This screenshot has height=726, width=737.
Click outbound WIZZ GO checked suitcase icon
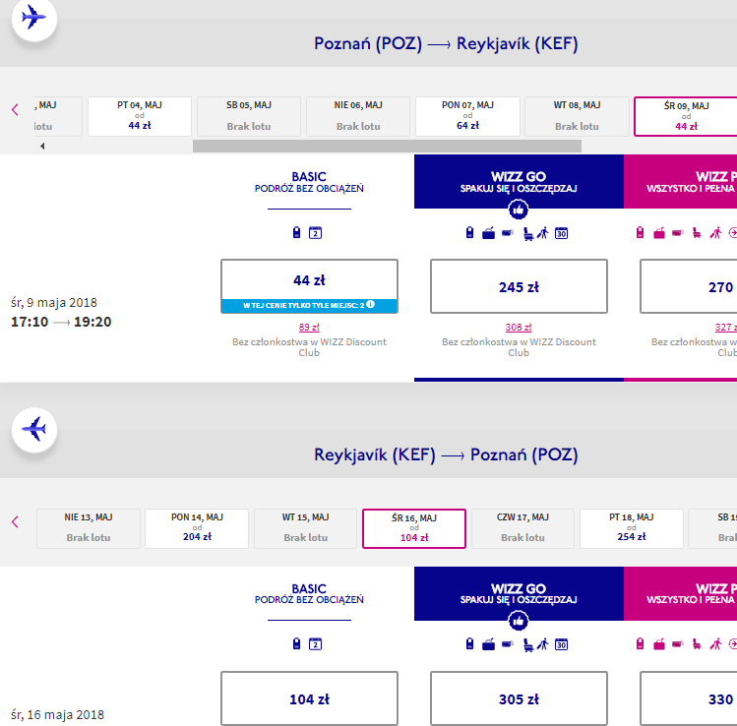[x=488, y=233]
